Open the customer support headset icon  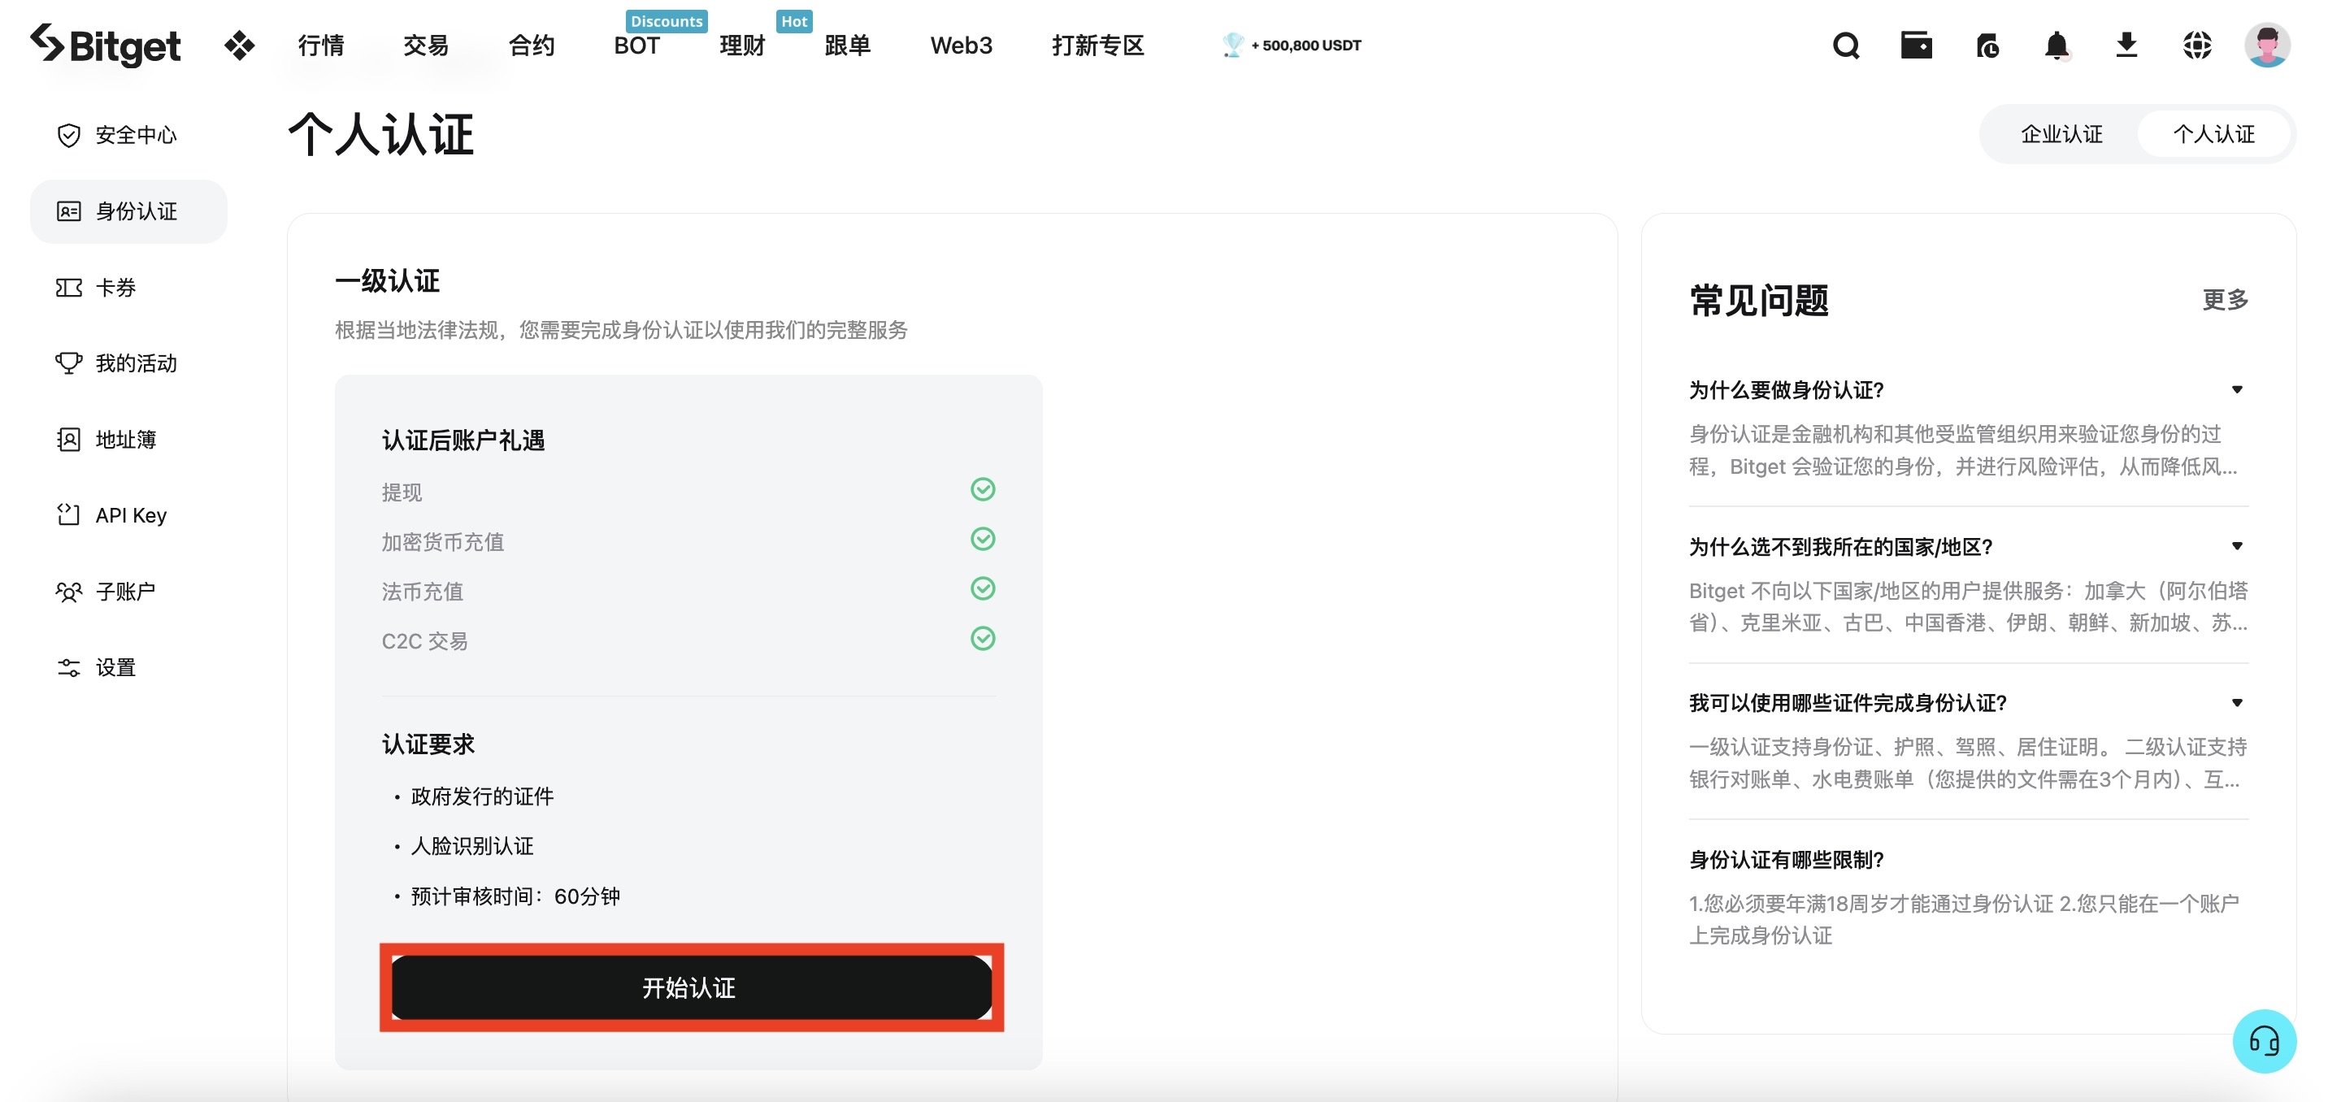(2265, 1042)
